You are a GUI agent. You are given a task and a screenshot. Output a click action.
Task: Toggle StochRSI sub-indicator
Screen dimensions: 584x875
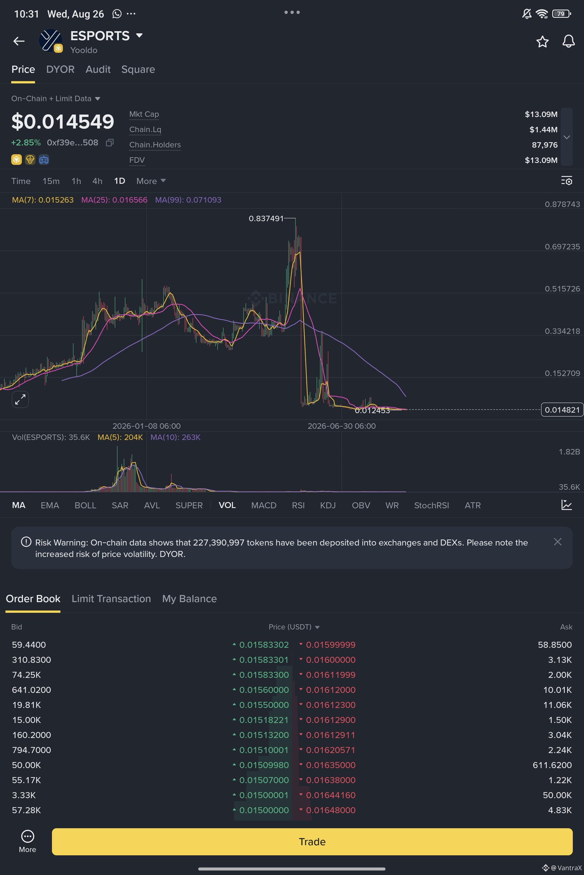click(432, 506)
